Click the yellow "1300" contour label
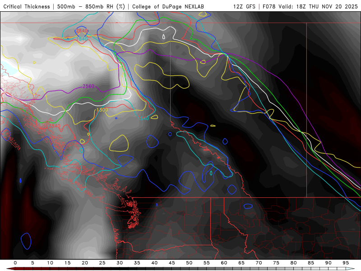This screenshot has height=271, width=361. 102,110
